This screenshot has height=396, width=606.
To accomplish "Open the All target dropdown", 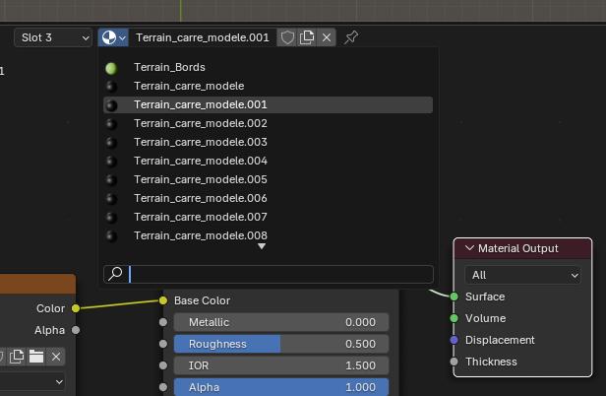I will point(523,275).
